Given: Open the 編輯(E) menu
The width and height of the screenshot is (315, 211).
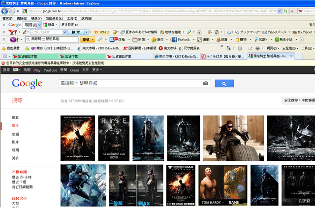Looking at the screenshot, I should pyautogui.click(x=22, y=18).
